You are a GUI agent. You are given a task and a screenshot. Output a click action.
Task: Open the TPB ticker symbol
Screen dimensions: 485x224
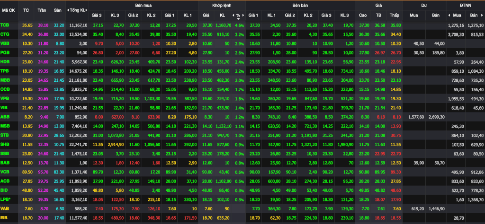coord(5,71)
